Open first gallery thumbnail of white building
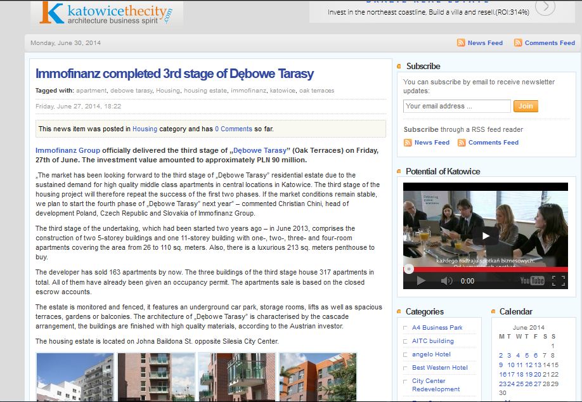Screen dimensions: 582x402 tap(75, 377)
